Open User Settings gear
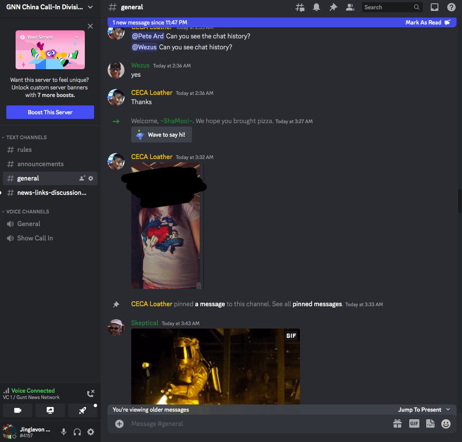 tap(91, 432)
